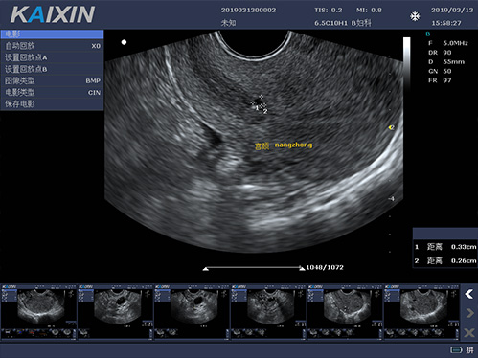Choose 设置回放点A option
The image size is (478, 358).
[52, 57]
